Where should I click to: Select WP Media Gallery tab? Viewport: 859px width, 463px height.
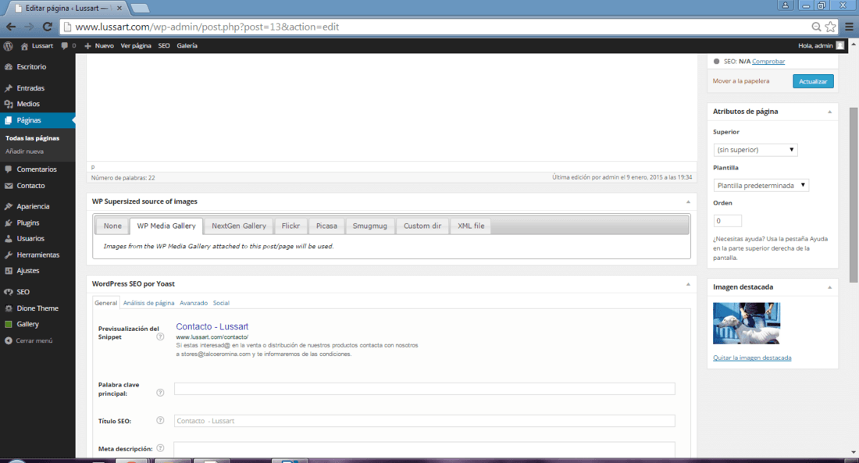(x=166, y=226)
